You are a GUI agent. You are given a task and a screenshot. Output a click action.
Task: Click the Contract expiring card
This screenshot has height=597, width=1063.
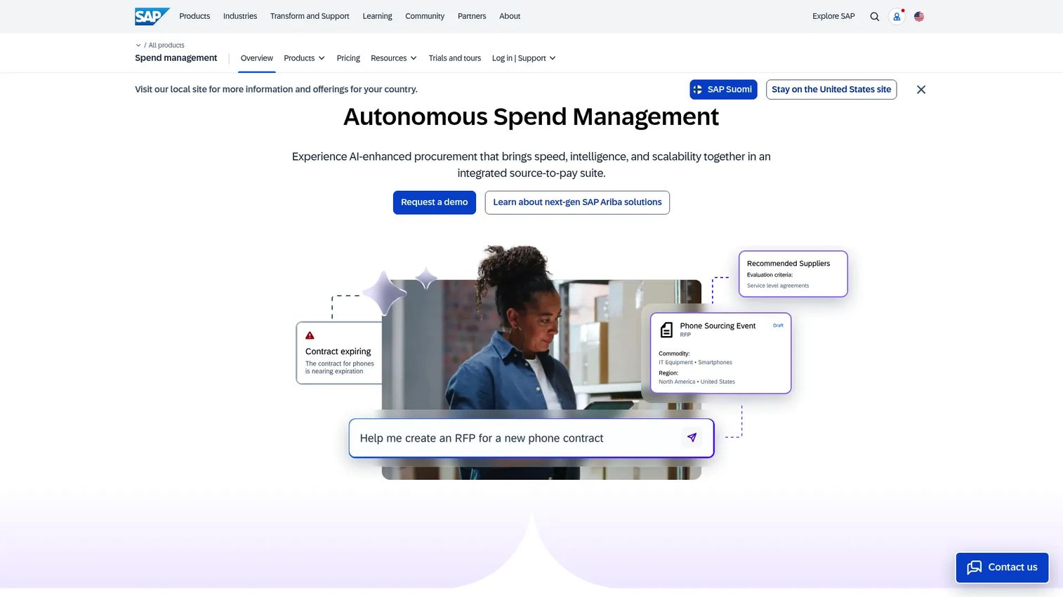tap(339, 353)
